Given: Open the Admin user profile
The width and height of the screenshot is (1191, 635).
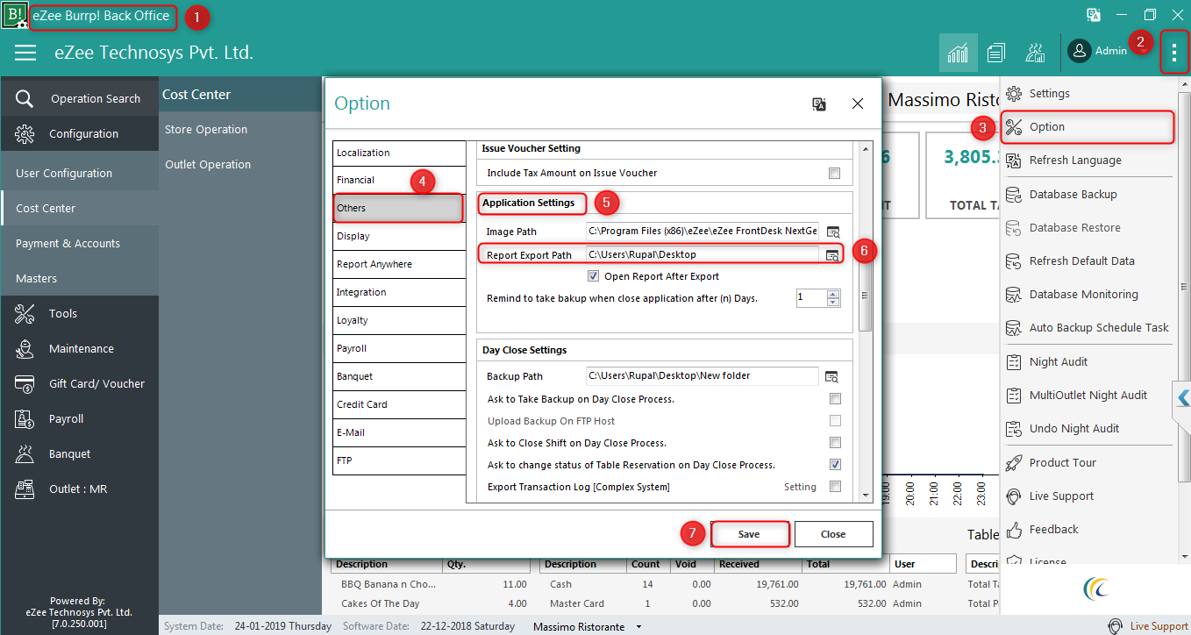Looking at the screenshot, I should [1097, 51].
